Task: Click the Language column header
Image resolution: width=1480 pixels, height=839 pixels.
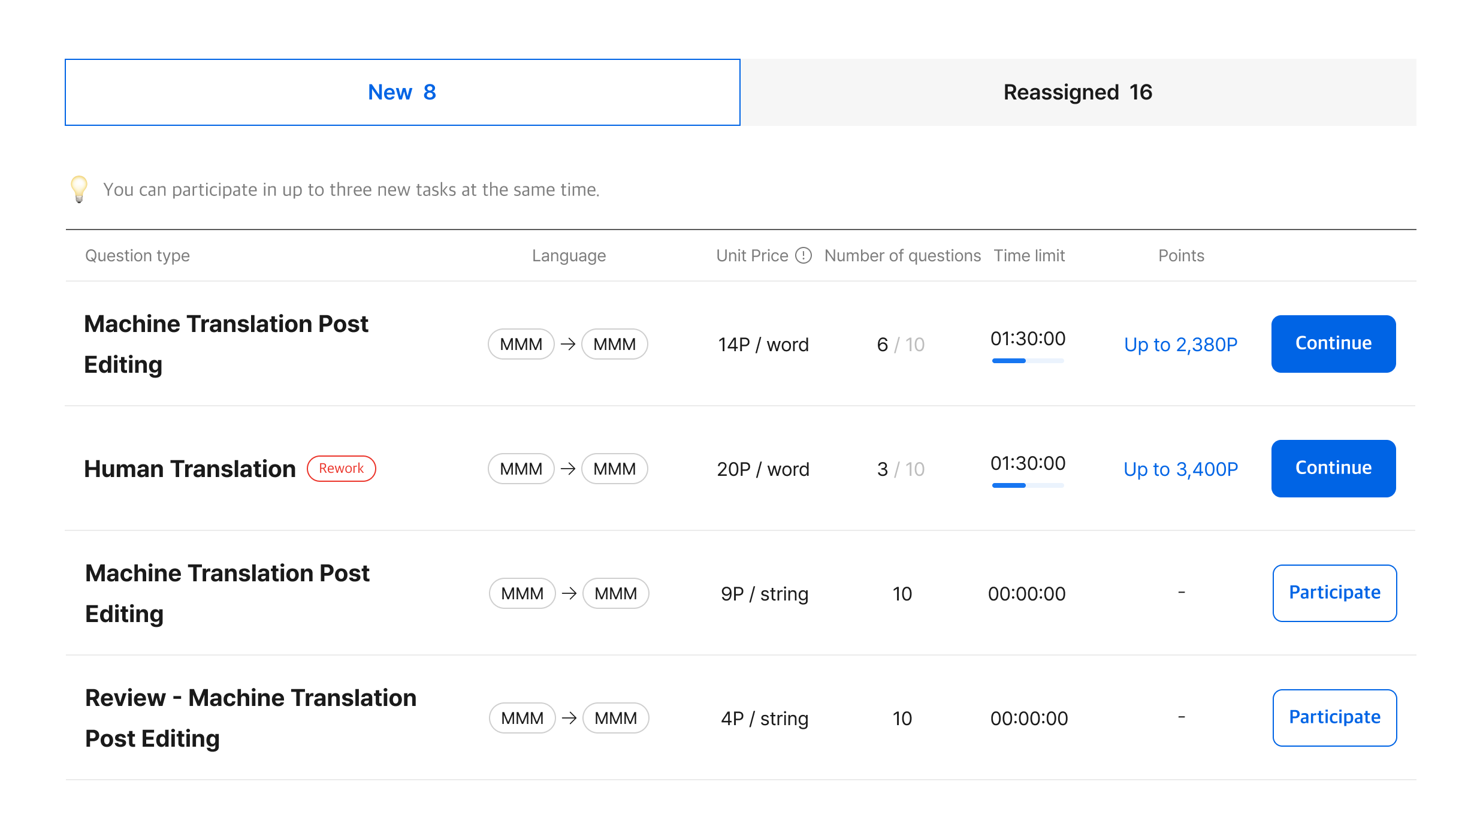Action: (569, 256)
